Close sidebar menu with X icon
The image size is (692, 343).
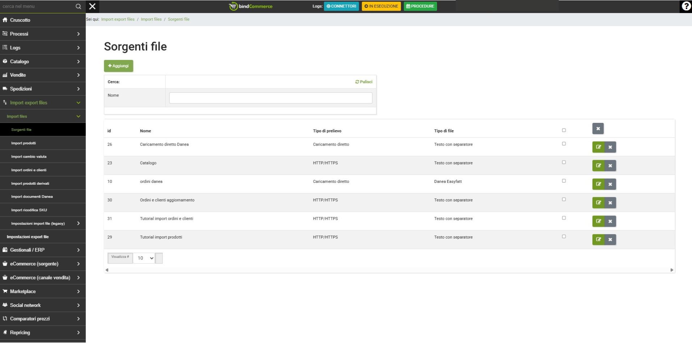(92, 6)
